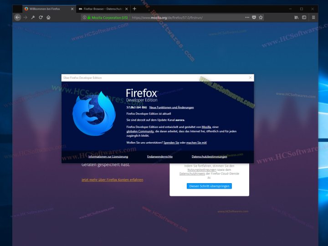Go to home page icon

pos(49,17)
